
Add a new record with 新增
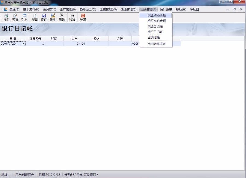click(x=35, y=18)
